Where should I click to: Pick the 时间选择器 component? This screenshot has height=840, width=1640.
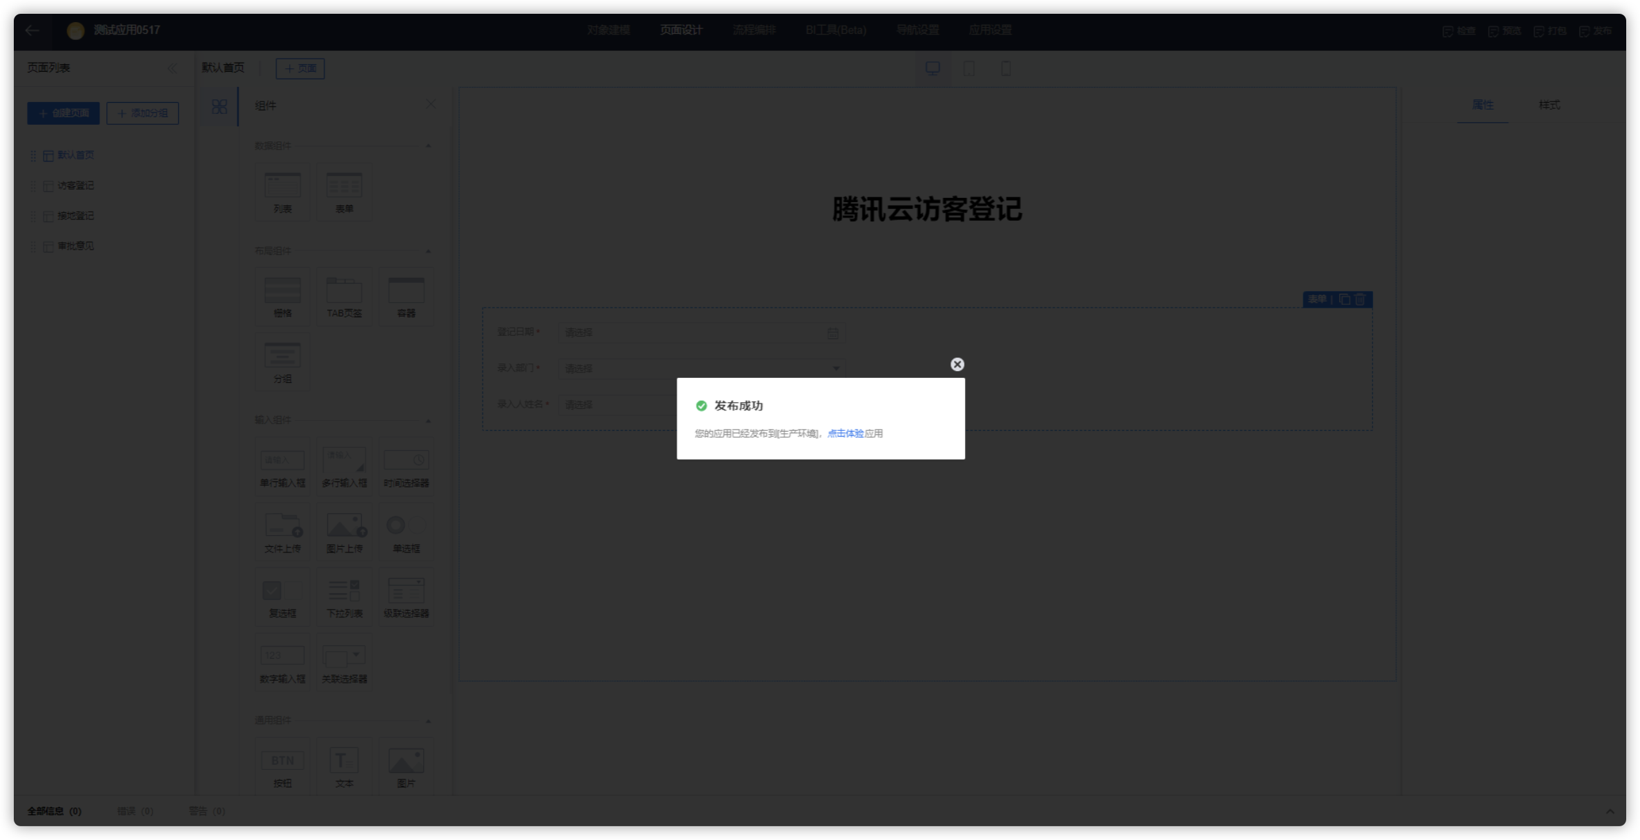407,467
